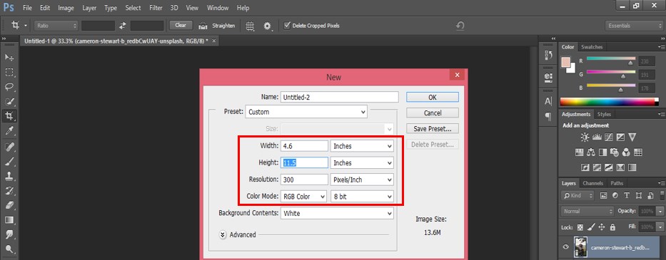Add a Levels adjustment
This screenshot has height=260, width=666.
(597, 137)
